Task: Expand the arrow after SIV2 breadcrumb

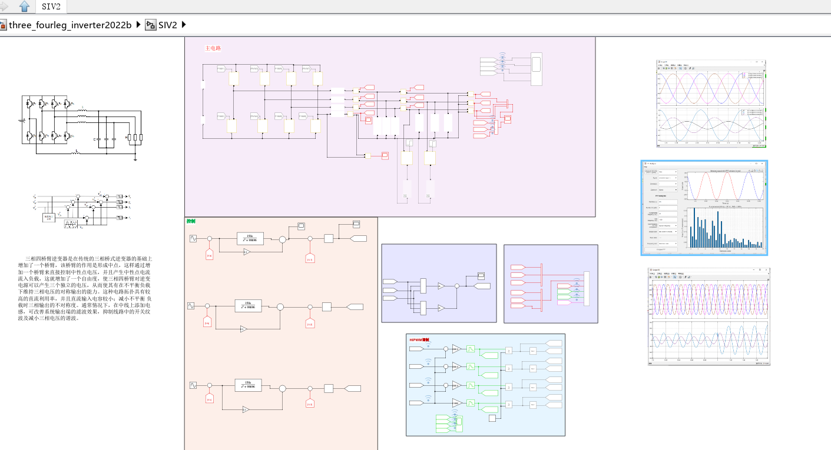Action: (184, 25)
